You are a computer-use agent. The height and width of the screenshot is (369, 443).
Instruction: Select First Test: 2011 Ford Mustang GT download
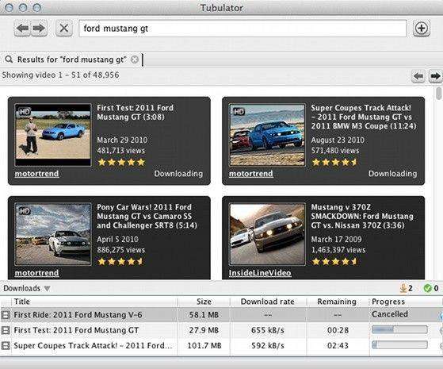221,330
